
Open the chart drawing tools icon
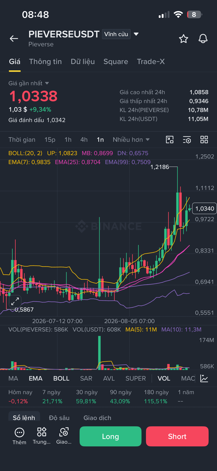[170, 140]
